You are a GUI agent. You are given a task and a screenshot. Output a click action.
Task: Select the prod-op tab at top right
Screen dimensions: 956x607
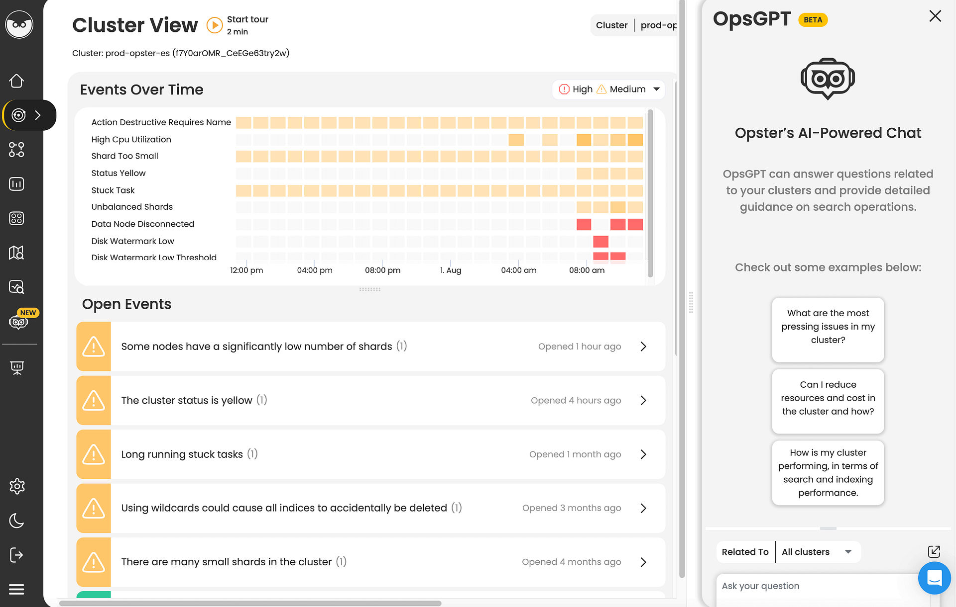tap(658, 25)
